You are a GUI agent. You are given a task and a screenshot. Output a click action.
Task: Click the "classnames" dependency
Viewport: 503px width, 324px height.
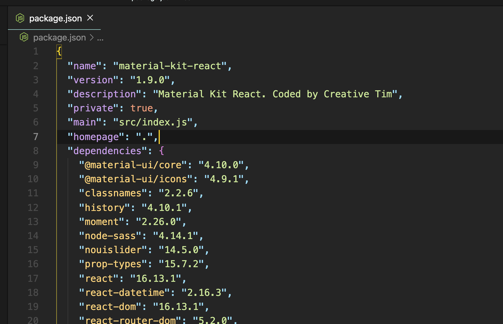point(113,193)
